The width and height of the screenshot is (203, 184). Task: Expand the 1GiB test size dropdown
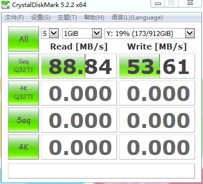coord(82,33)
